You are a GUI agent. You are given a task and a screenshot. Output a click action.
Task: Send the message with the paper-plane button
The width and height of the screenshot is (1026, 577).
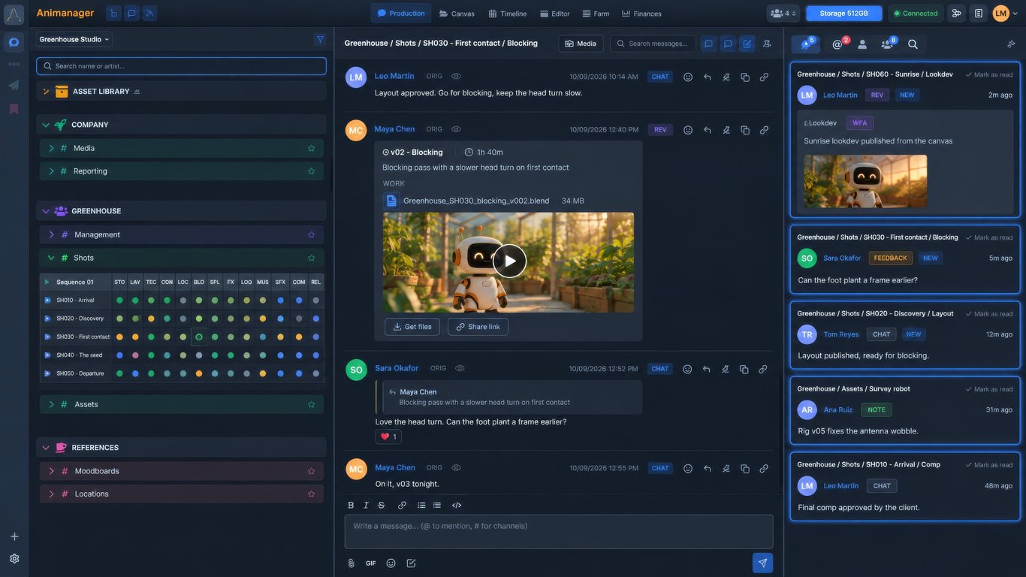point(762,563)
